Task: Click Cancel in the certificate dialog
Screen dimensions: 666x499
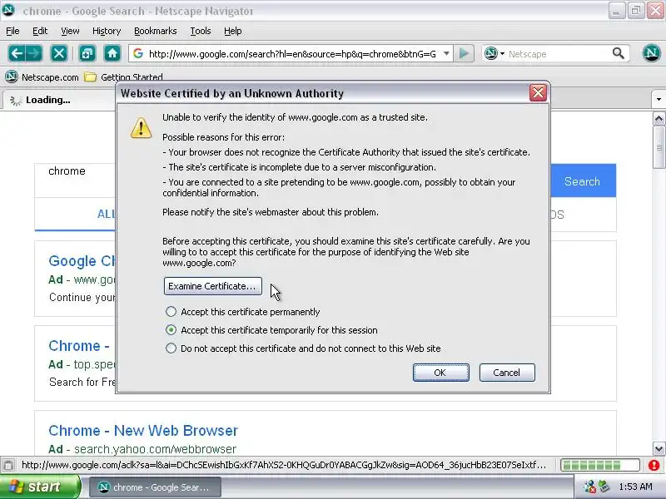Action: [507, 373]
